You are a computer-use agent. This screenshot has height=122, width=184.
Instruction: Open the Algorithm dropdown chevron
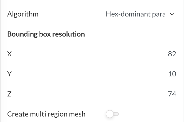172,14
